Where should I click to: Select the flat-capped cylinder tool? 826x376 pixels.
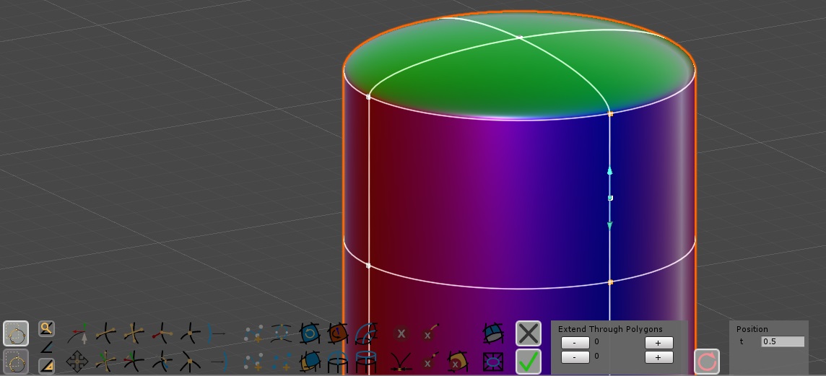coord(367,362)
